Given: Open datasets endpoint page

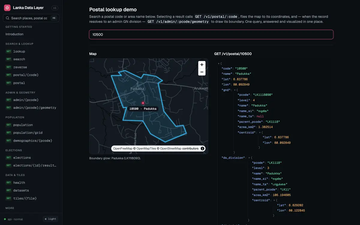Looking at the screenshot, I should point(21,190).
